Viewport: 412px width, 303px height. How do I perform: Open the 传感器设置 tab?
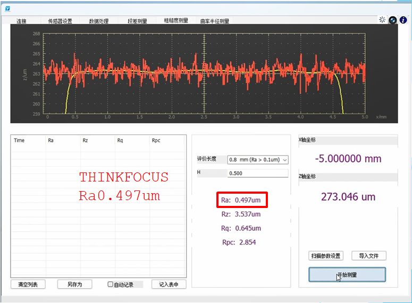pyautogui.click(x=60, y=21)
